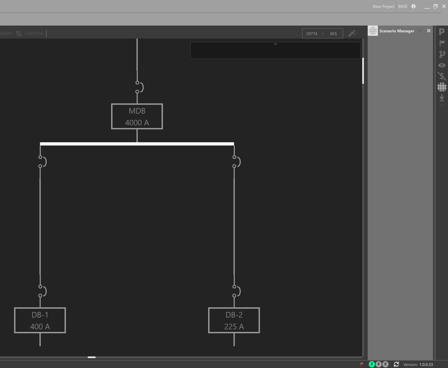448x368 pixels.
Task: Click the refresh icon in the status bar
Action: 396,364
